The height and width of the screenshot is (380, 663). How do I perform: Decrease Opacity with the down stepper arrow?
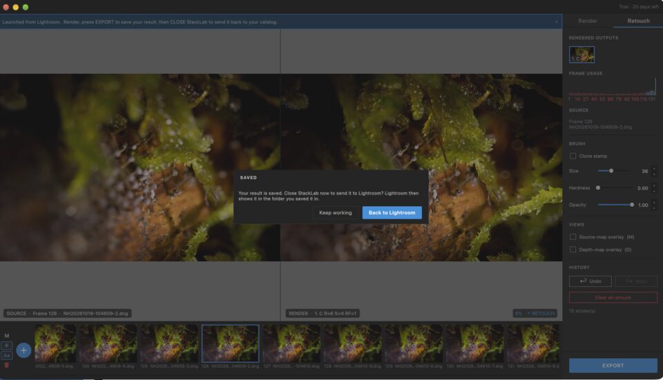[x=654, y=208]
